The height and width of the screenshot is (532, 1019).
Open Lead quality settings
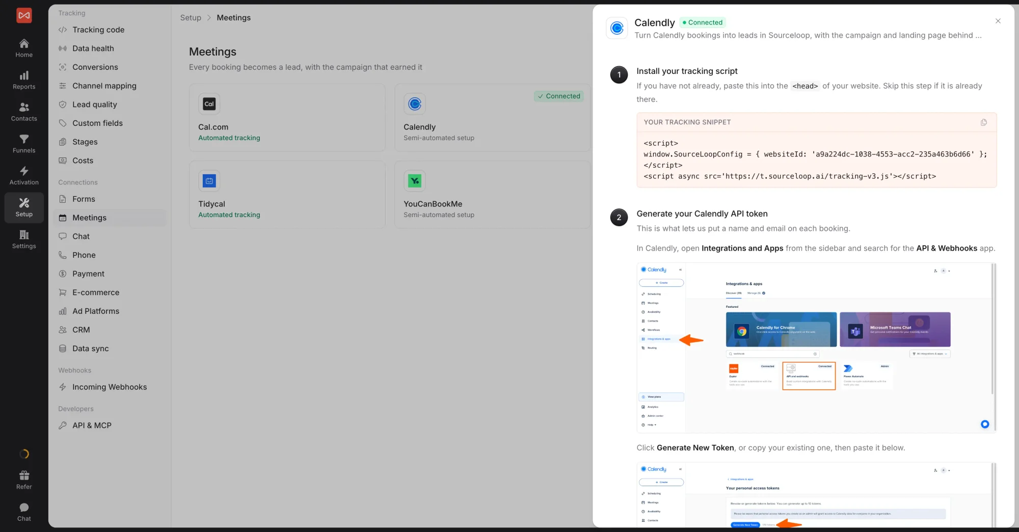[110, 104]
